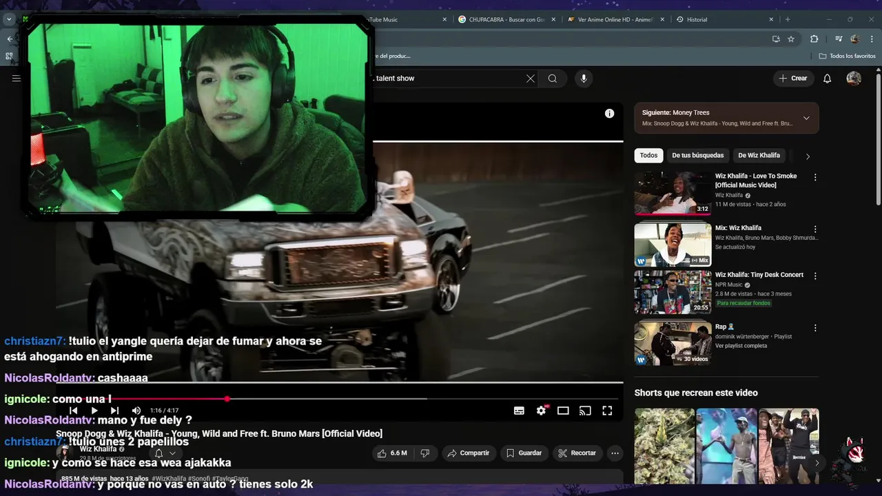Open Chrome profile avatar
The width and height of the screenshot is (882, 496).
855,39
